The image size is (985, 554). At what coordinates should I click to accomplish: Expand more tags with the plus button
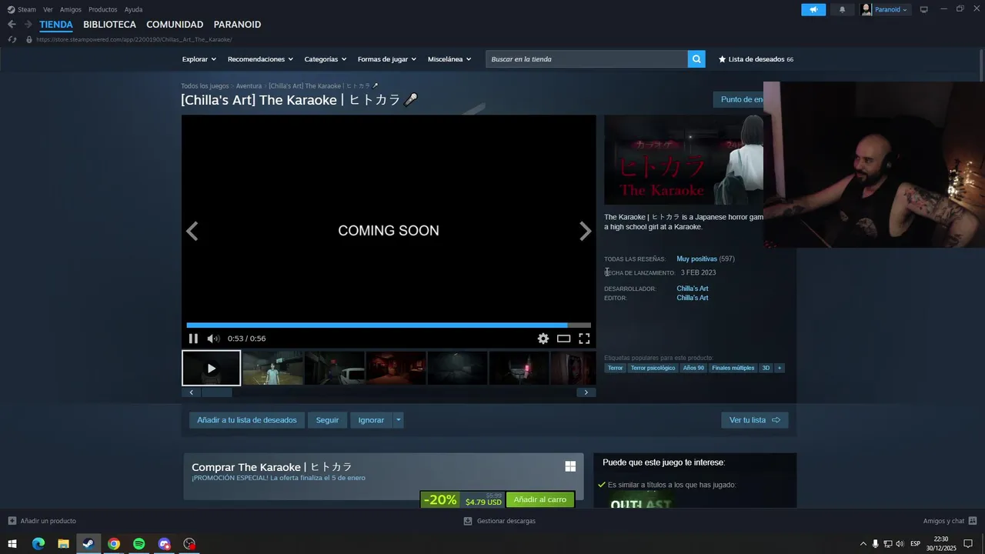pyautogui.click(x=780, y=368)
